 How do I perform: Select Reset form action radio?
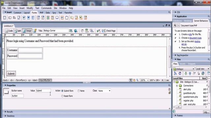(62, 96)
